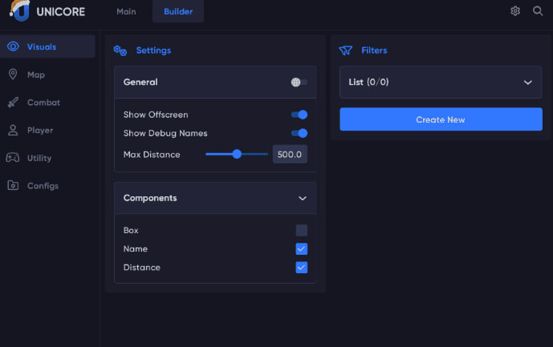The height and width of the screenshot is (347, 553).
Task: Disable Show Offscreen toggle
Action: tap(299, 115)
